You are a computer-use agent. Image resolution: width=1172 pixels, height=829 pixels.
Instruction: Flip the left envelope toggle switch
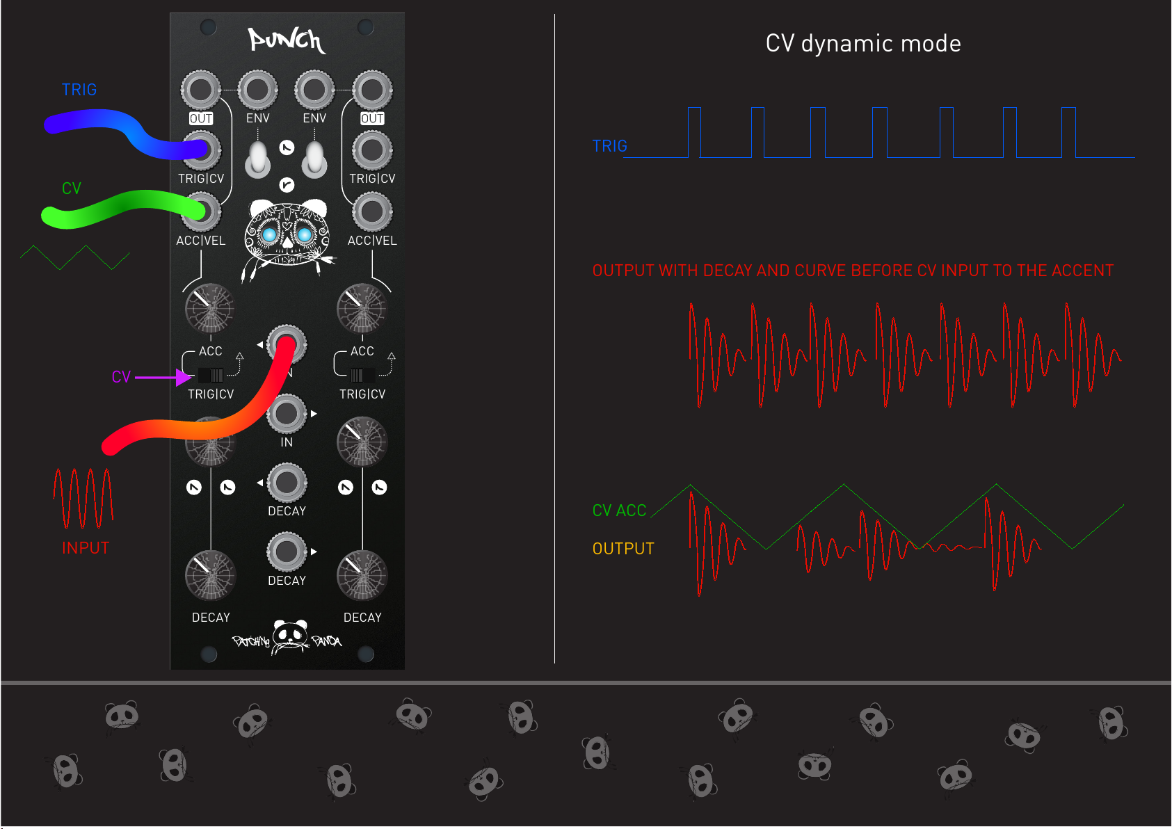[x=257, y=159]
